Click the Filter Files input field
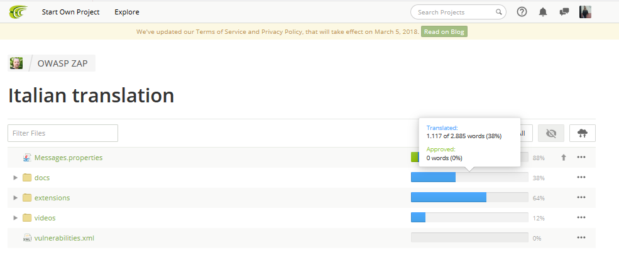The height and width of the screenshot is (265, 619). pyautogui.click(x=63, y=133)
